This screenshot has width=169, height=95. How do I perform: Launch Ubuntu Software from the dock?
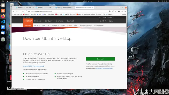tap(3, 11)
